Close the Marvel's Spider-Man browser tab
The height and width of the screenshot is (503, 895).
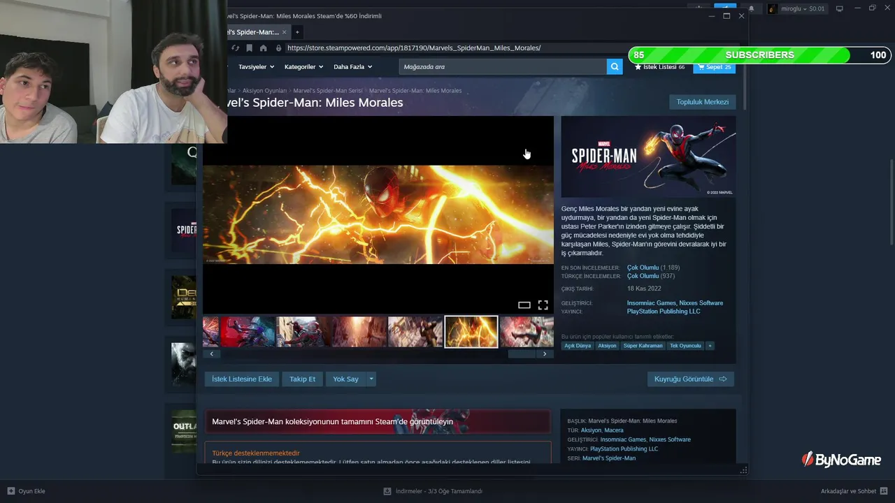pyautogui.click(x=284, y=32)
